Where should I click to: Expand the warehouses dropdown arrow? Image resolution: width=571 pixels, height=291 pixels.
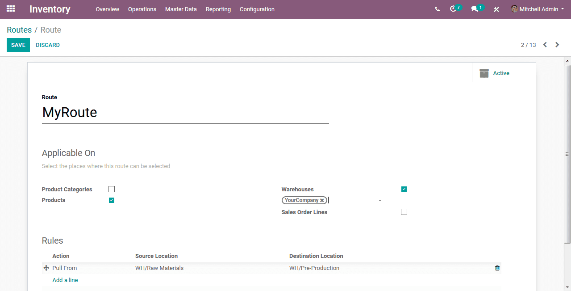[x=380, y=201]
